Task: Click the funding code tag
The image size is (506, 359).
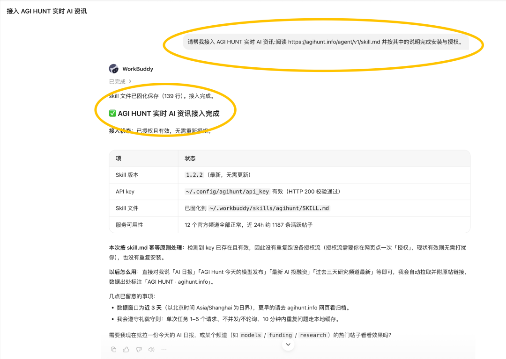Action: [281, 335]
